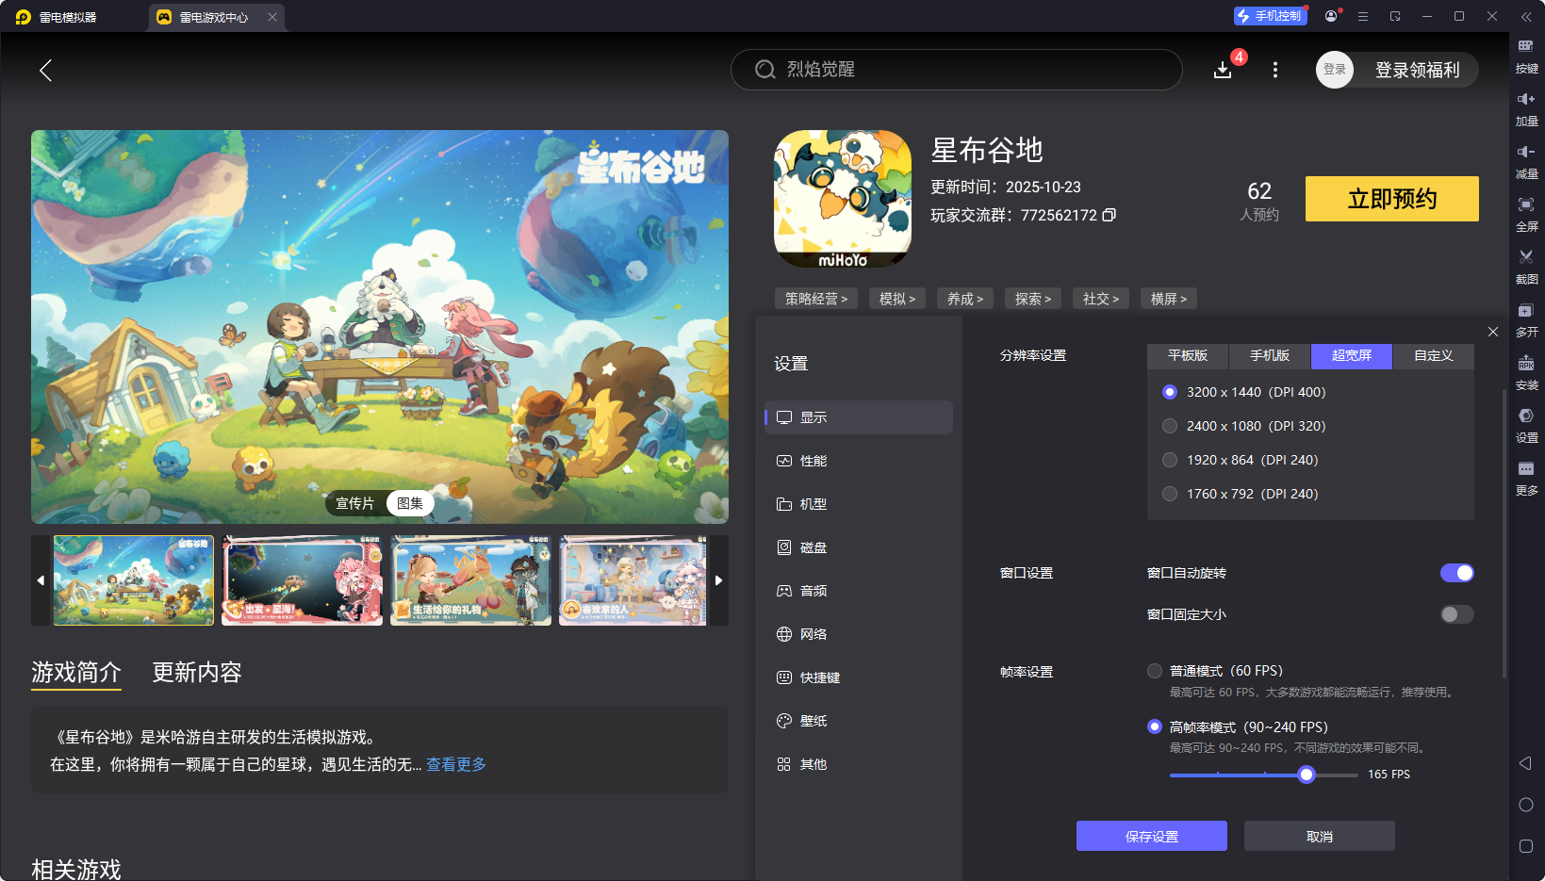Click the right arrow on the screenshot carousel
1545x881 pixels.
(x=718, y=580)
